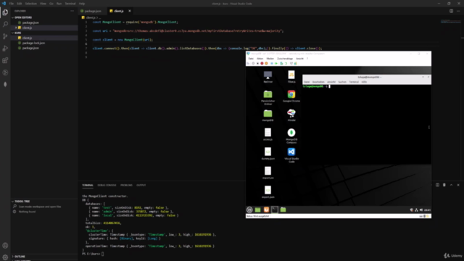Open the Help menu in VS Code

[82, 4]
